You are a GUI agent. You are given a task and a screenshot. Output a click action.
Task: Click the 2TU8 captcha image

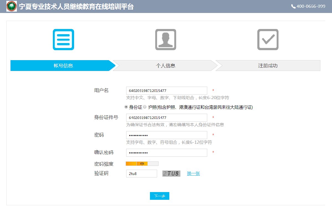click(171, 174)
